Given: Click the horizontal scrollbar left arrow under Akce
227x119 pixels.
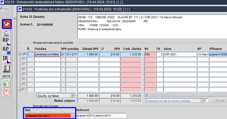Looking at the screenshot, I should tap(146, 95).
